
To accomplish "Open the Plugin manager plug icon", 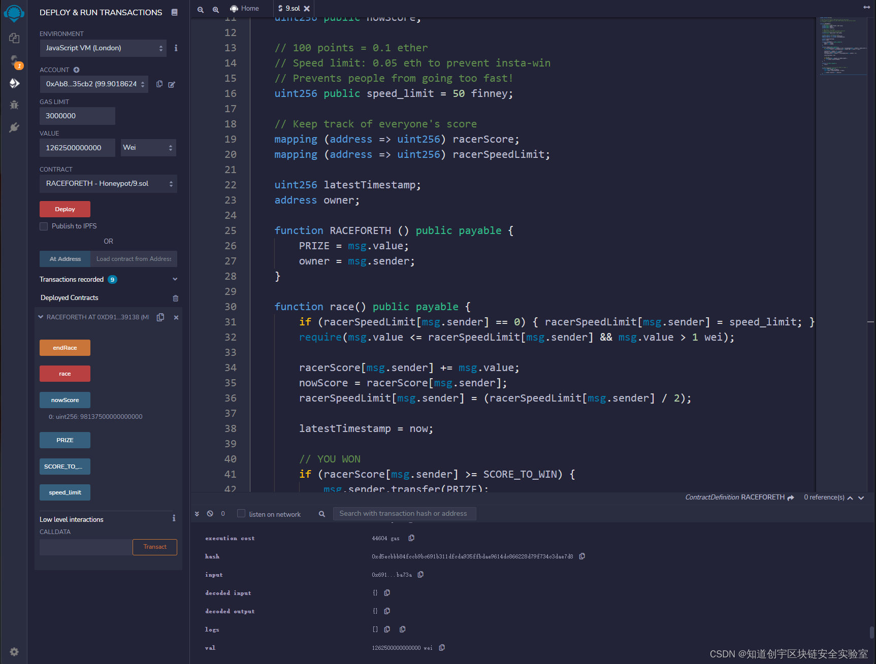I will tap(14, 127).
